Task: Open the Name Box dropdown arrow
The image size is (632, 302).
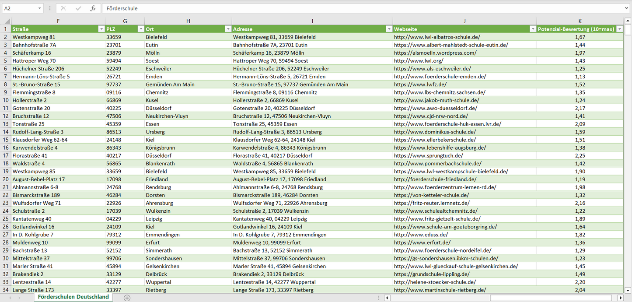Action: click(x=40, y=8)
